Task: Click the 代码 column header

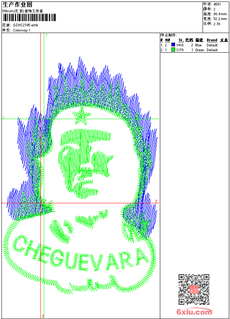Action: 189,40
